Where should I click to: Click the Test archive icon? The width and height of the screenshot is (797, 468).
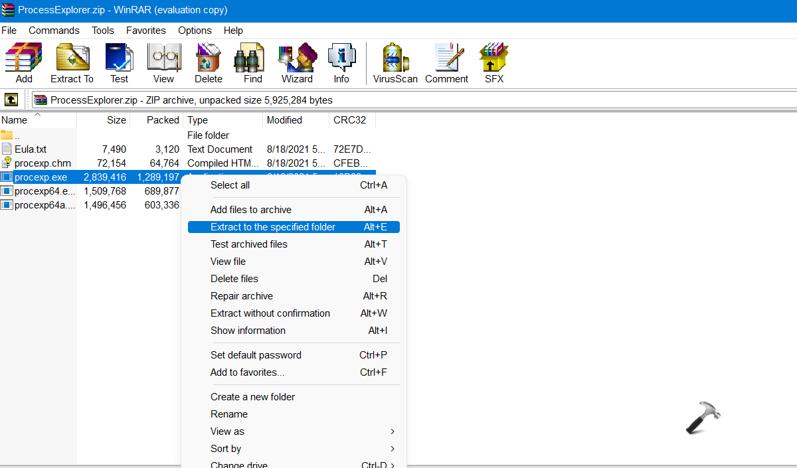point(119,63)
